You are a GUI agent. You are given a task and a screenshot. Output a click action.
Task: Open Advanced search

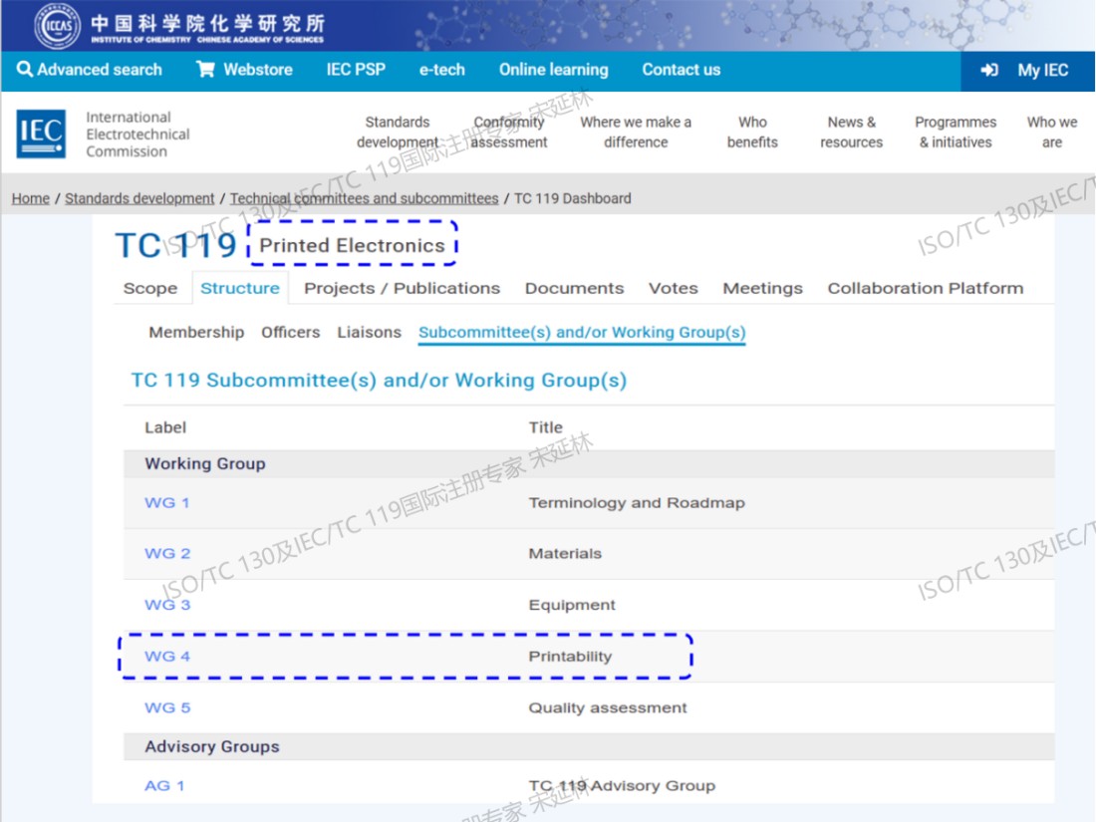[90, 69]
